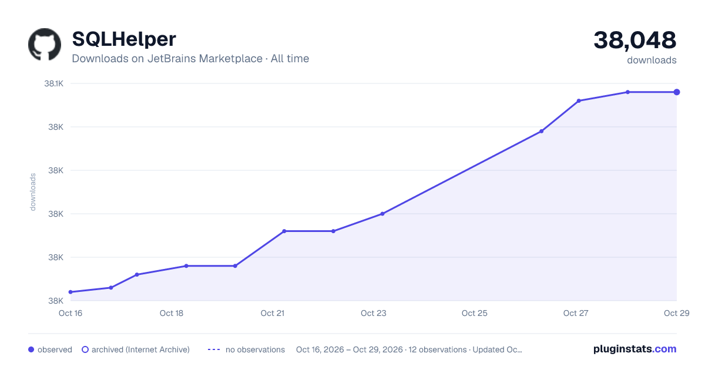
Task: Click the GitHub avatar icon
Action: 45,45
